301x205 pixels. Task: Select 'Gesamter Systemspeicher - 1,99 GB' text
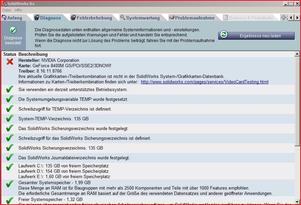coord(54,183)
